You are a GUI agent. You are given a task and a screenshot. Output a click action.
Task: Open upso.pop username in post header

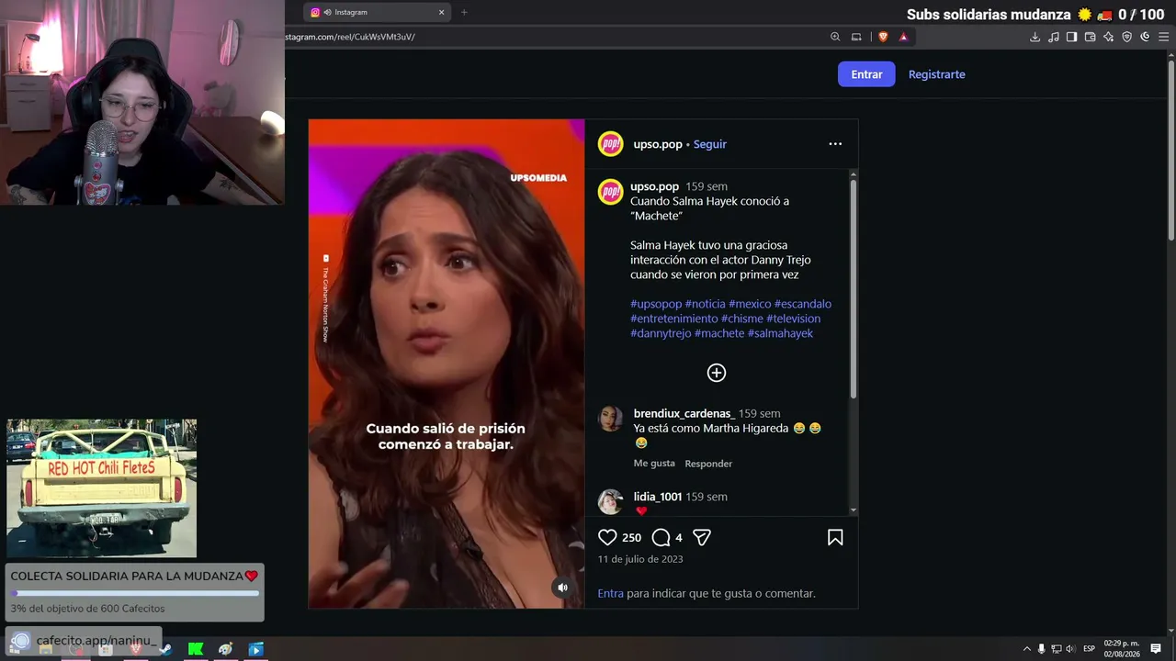658,144
